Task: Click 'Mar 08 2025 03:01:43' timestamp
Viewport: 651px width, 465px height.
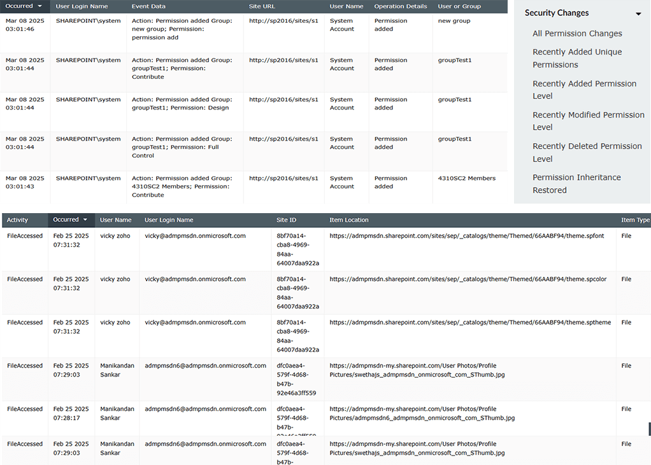Action: [25, 183]
